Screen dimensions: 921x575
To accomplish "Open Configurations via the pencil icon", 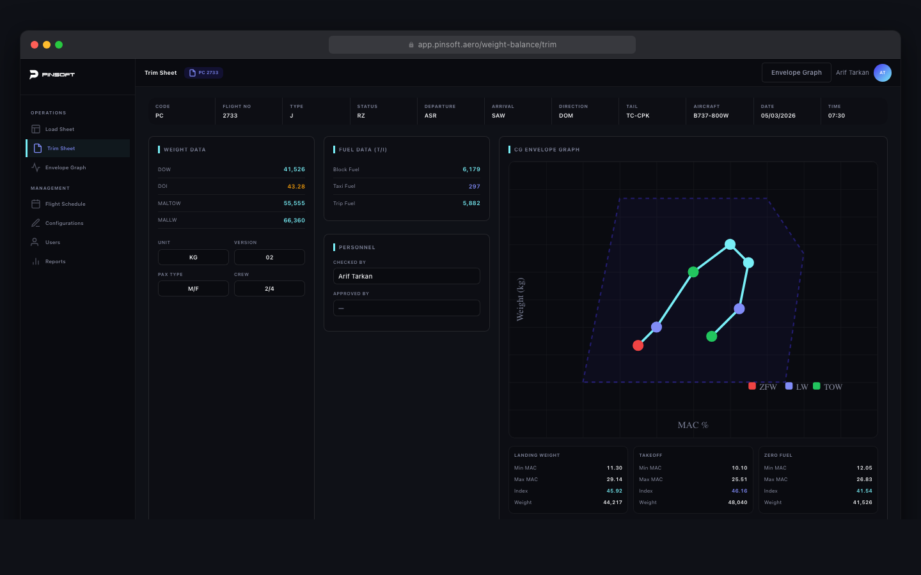I will [36, 222].
